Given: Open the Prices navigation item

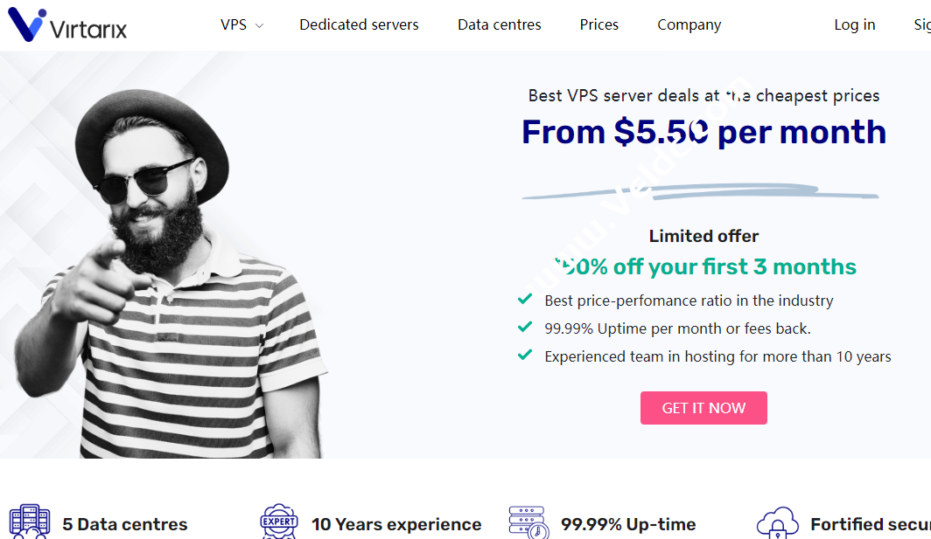Looking at the screenshot, I should click(x=598, y=24).
